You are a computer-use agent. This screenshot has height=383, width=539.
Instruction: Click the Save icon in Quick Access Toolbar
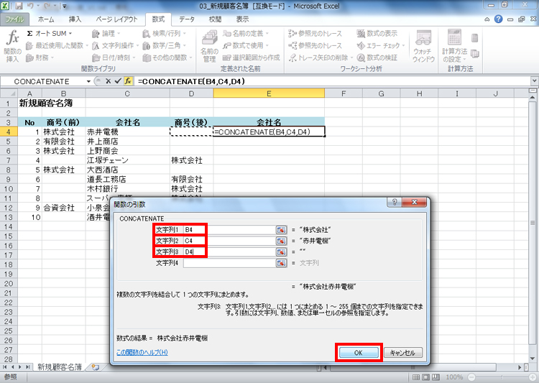[x=19, y=6]
